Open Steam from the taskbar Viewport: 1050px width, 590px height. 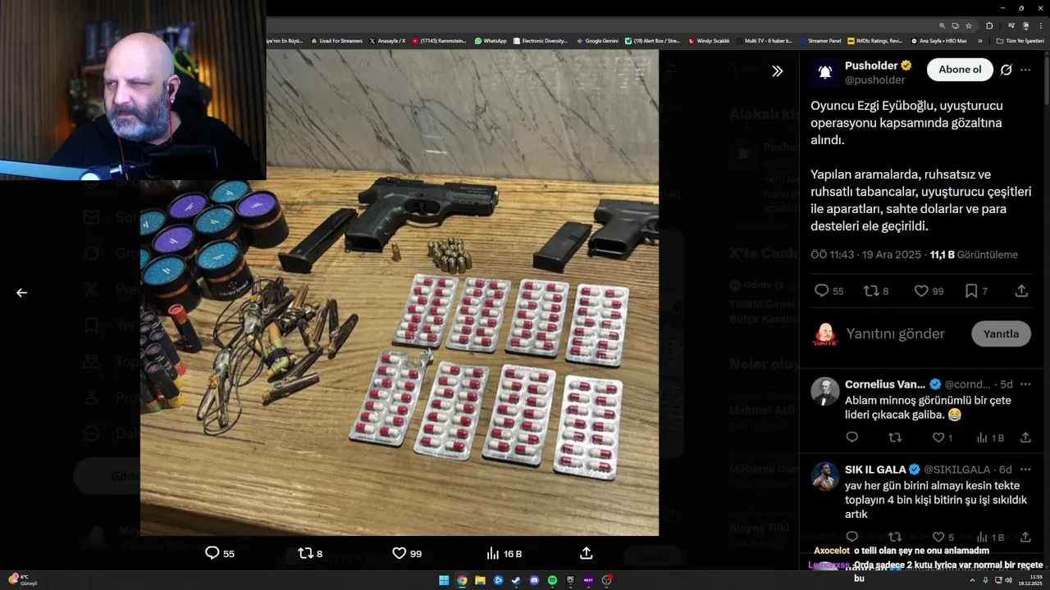tap(516, 580)
